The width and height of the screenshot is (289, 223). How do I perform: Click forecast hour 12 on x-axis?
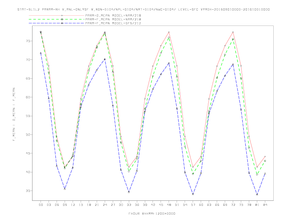(73, 205)
